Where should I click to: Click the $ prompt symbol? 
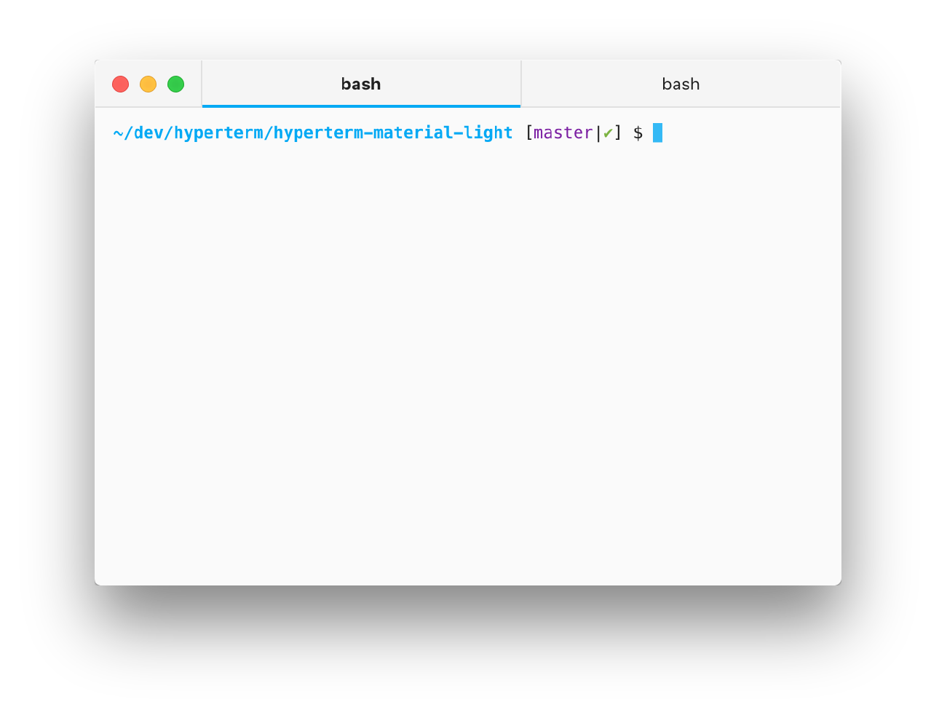(638, 133)
